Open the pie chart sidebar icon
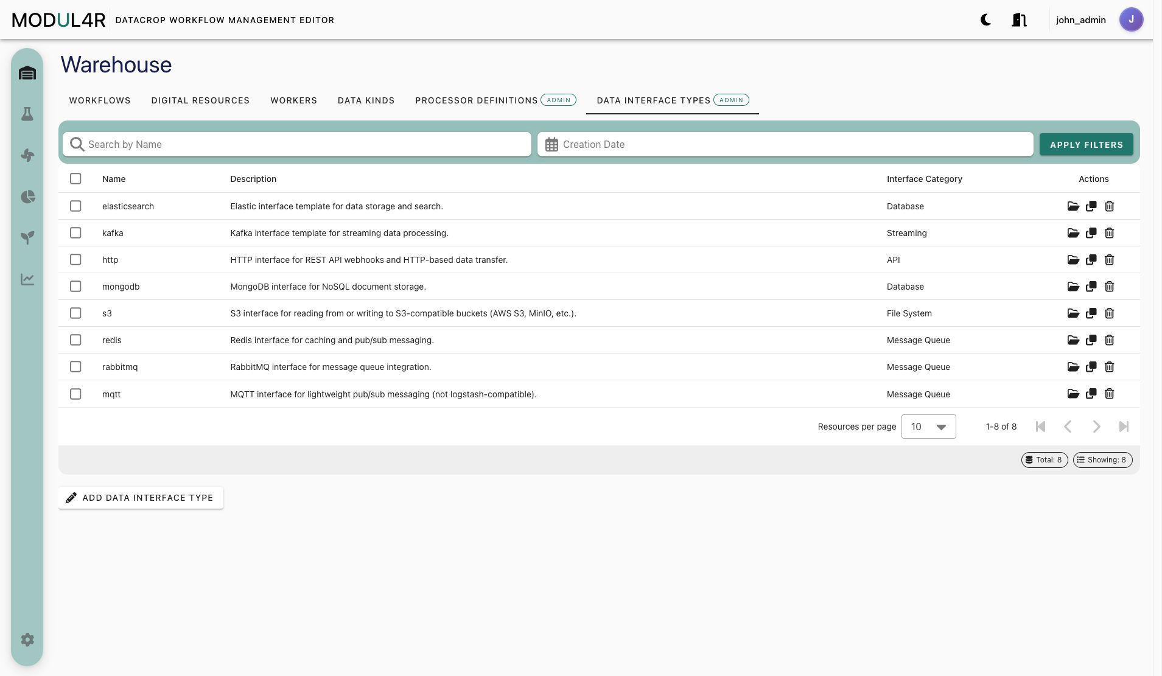The image size is (1162, 676). [x=27, y=197]
